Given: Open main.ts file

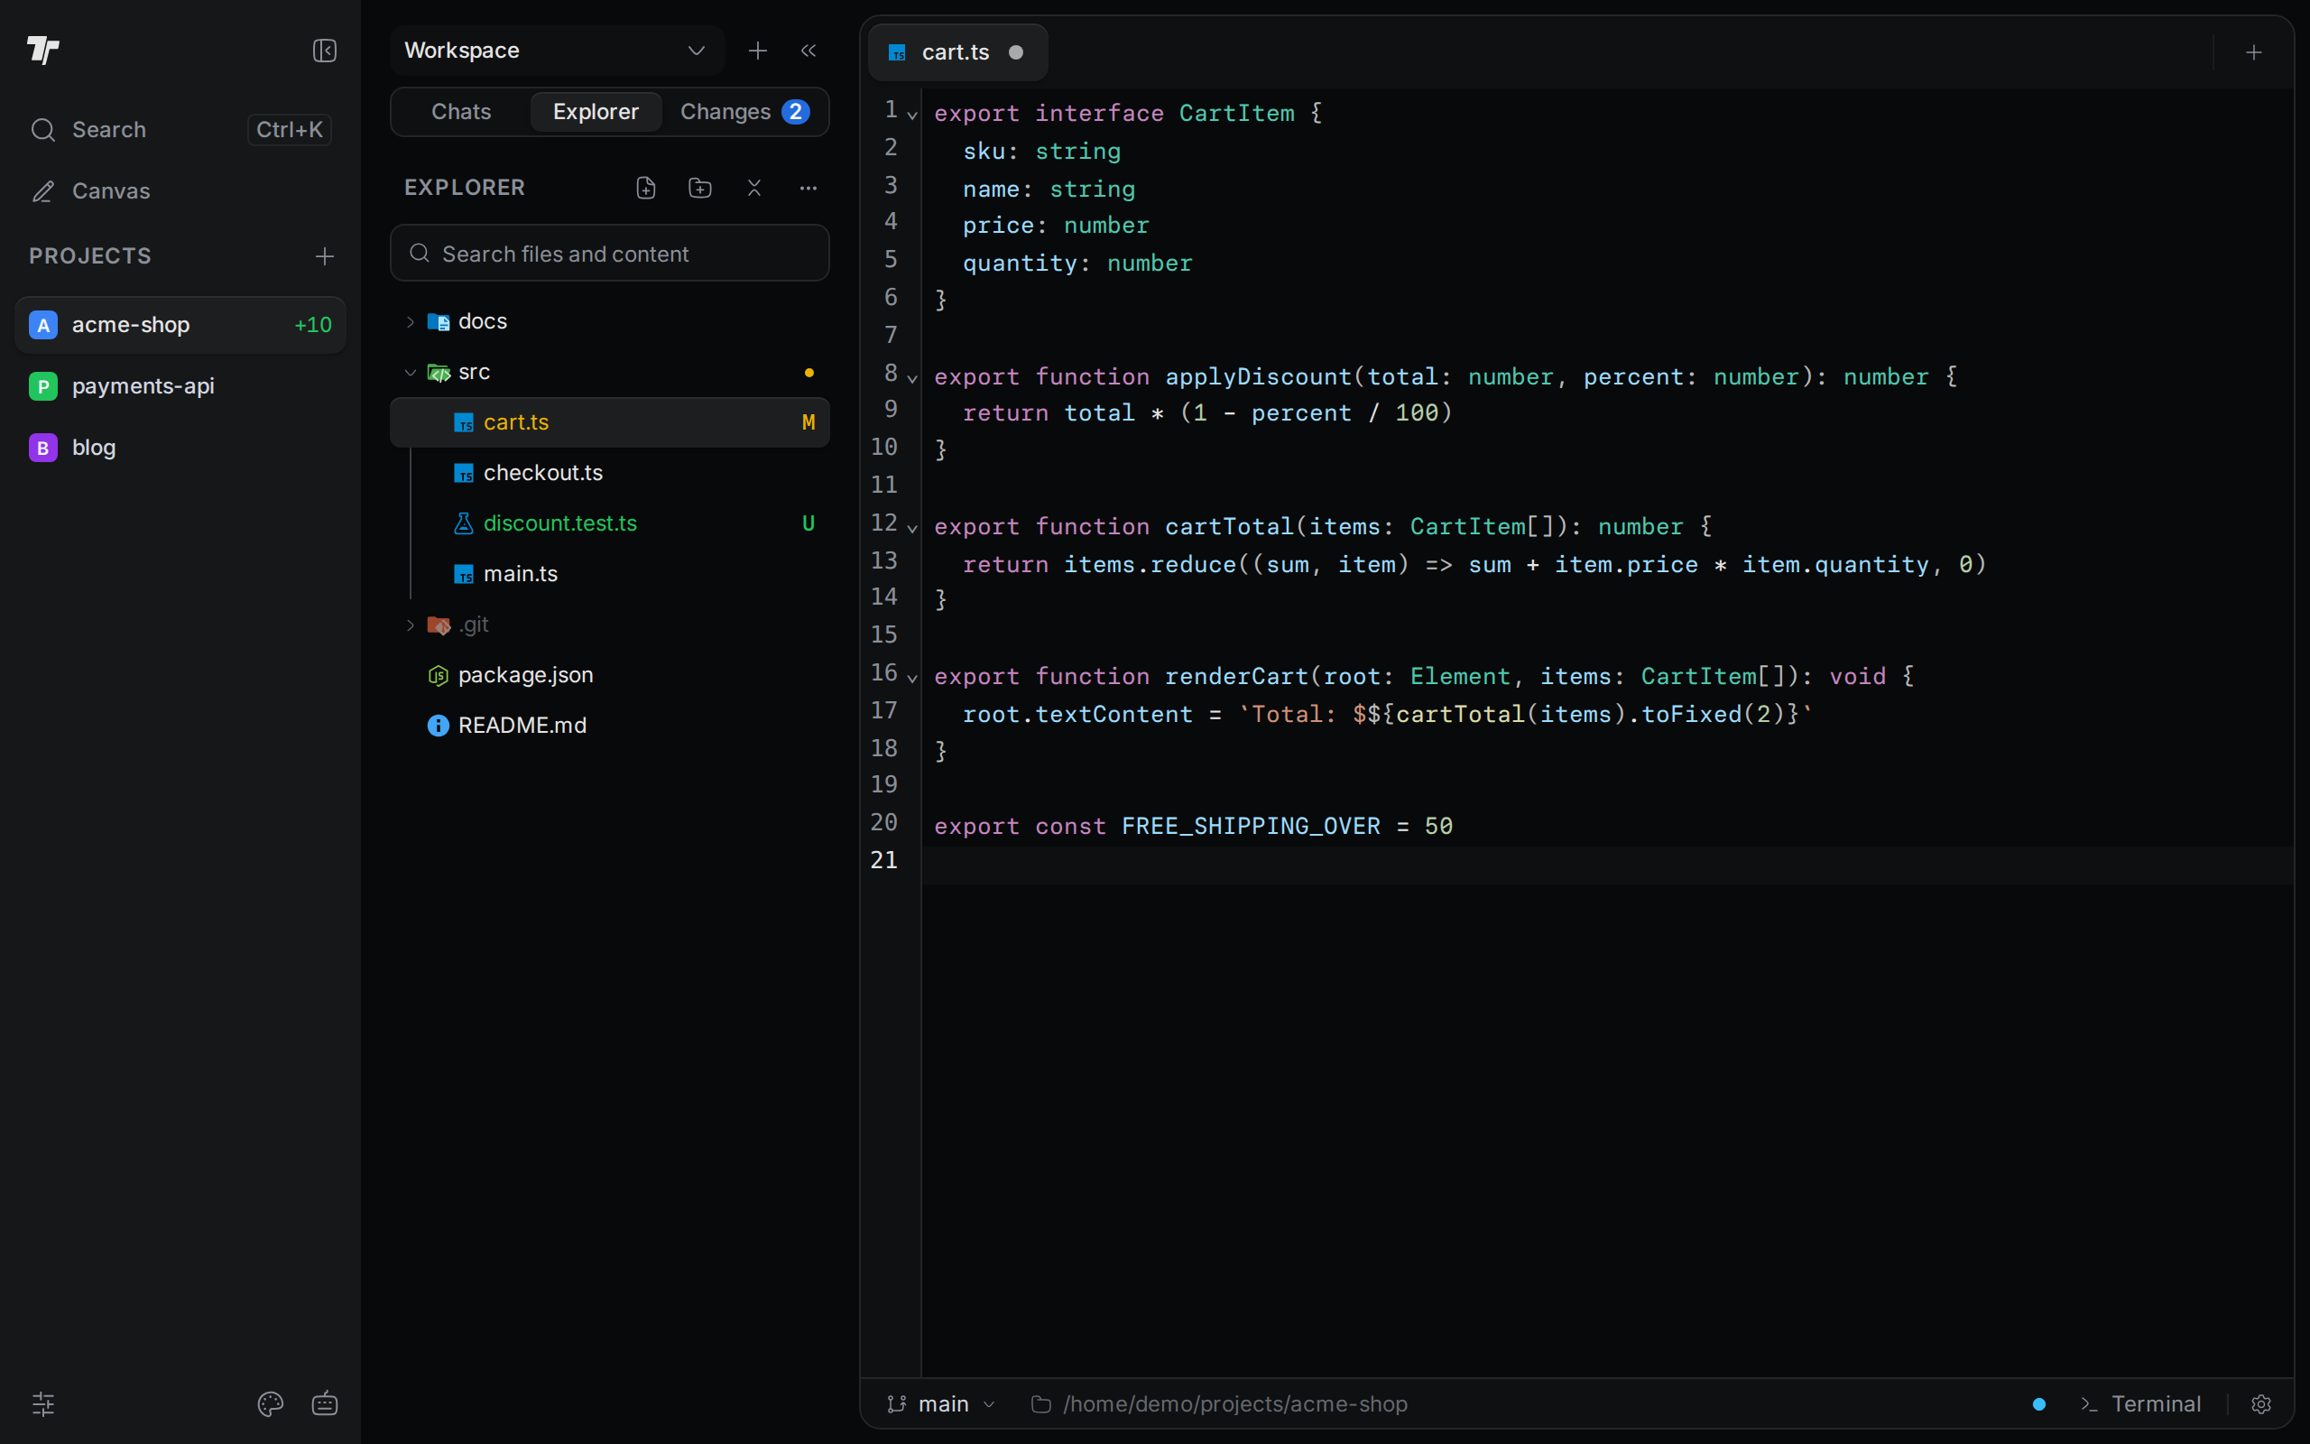Looking at the screenshot, I should 610,574.
